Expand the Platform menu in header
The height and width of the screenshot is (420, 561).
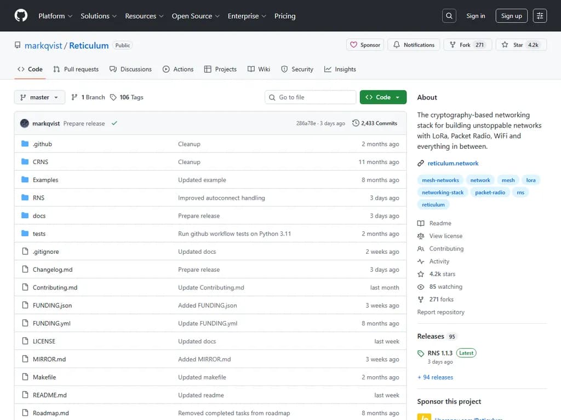click(x=55, y=16)
